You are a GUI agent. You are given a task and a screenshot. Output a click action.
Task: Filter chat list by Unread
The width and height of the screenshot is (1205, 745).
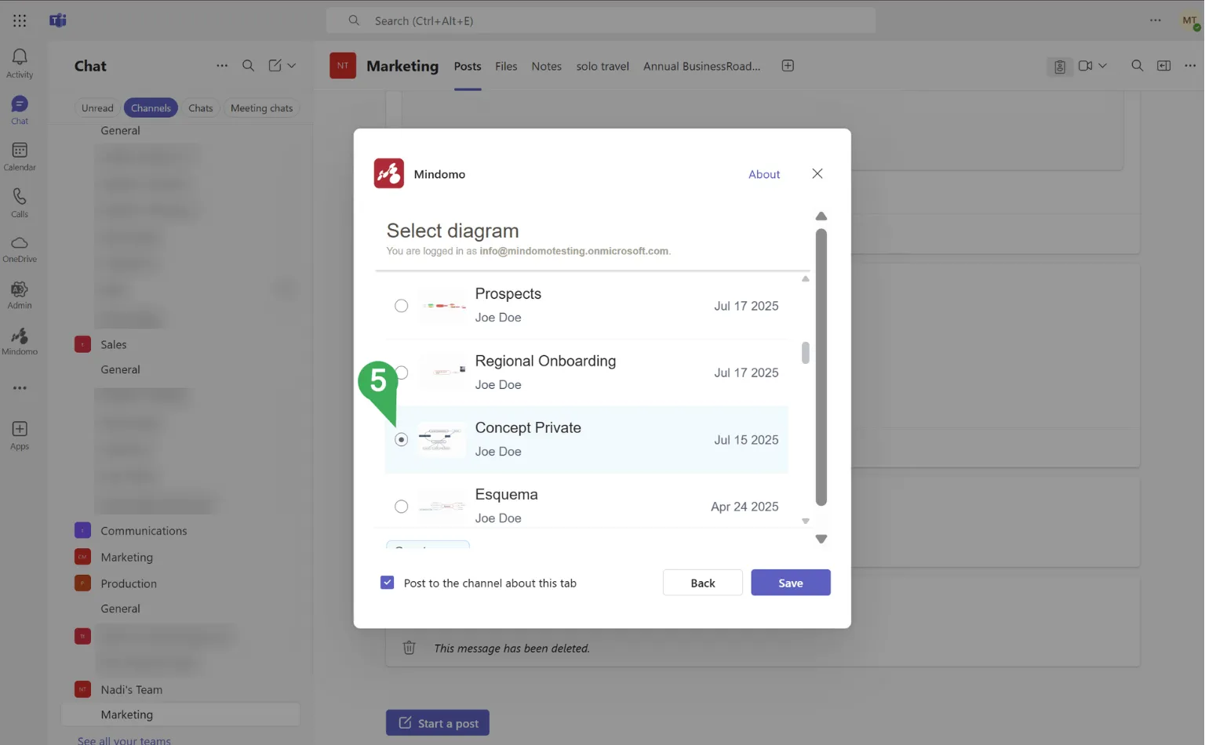point(97,108)
